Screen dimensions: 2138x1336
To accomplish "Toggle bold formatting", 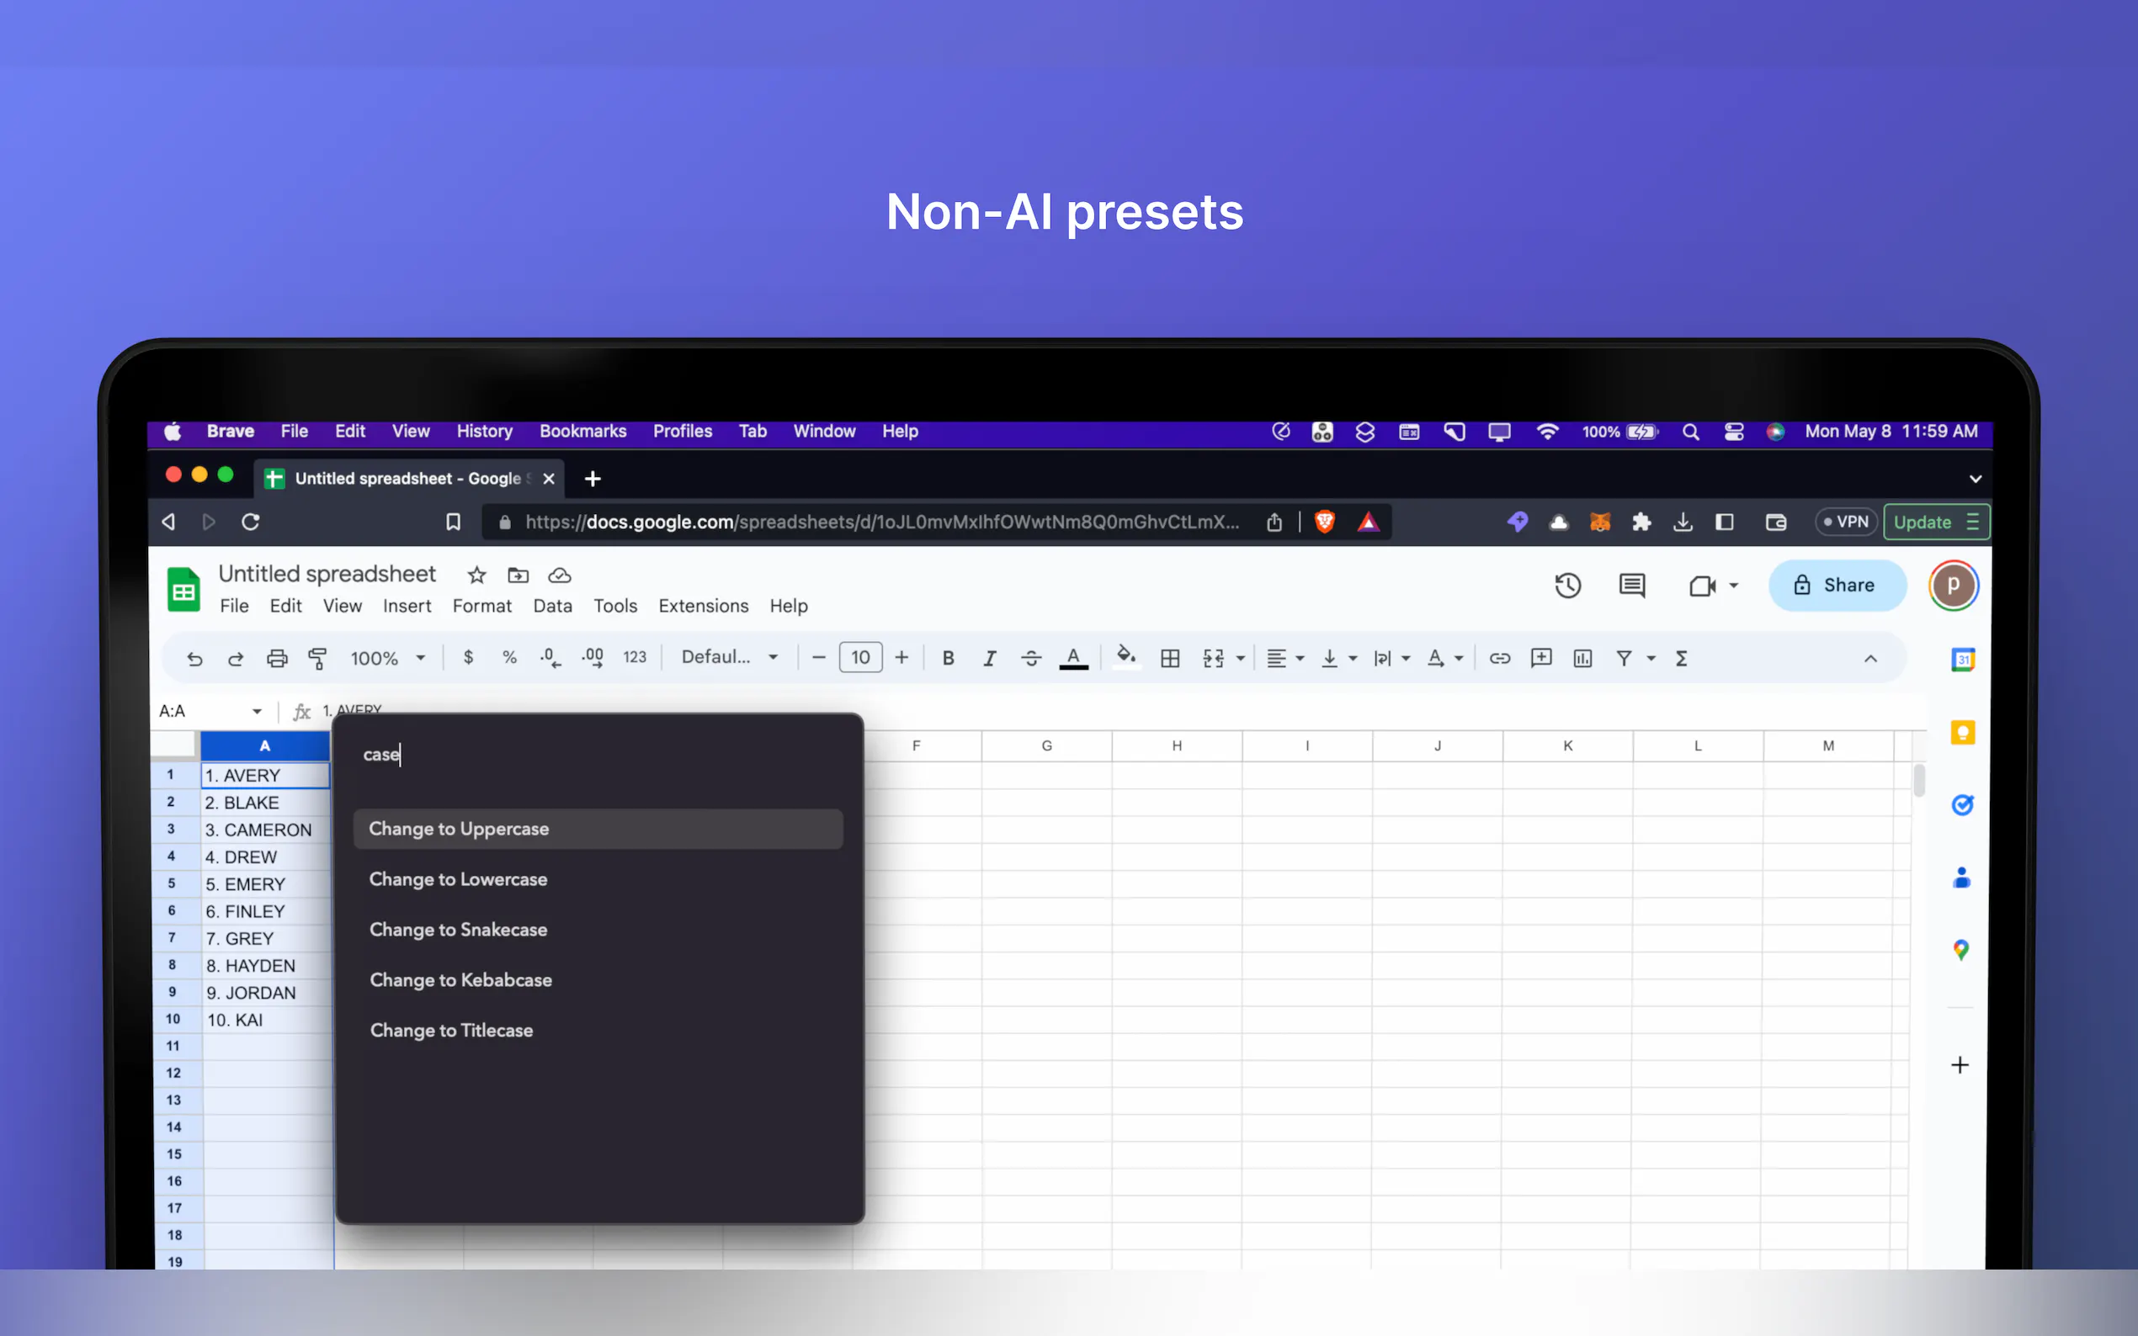I will coord(948,658).
